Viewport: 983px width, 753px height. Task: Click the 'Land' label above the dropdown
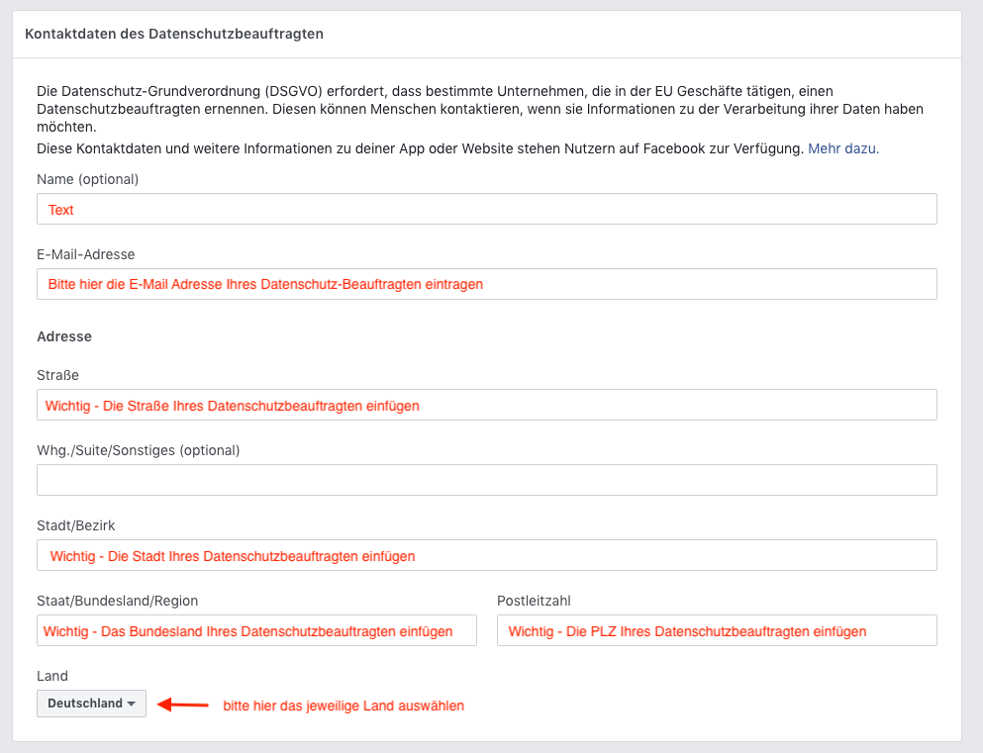[52, 676]
